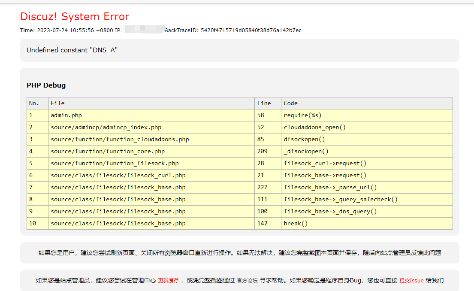474x291 pixels.
Task: Click the user advice paragraph starting 如果您是用户
Action: pos(240,253)
